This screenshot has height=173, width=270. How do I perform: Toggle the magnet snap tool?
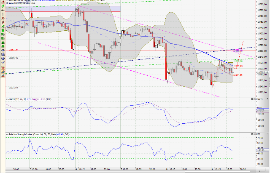[x=3, y=67]
